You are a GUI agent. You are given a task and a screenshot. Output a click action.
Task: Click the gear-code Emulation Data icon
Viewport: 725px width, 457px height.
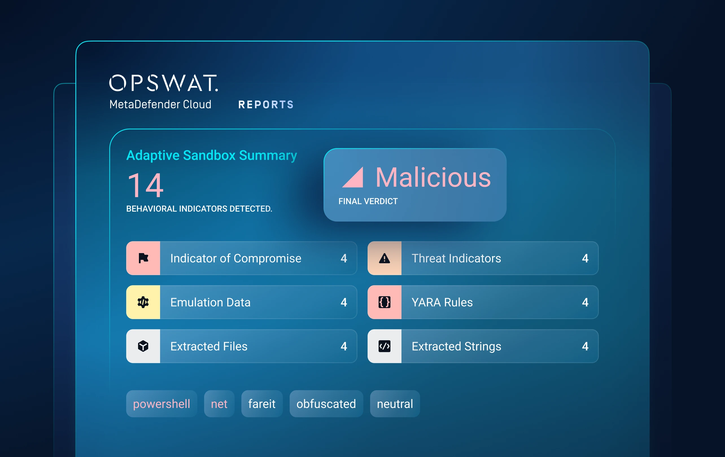click(143, 302)
